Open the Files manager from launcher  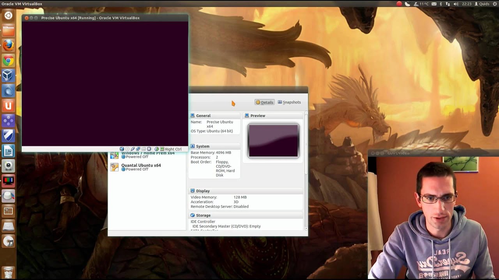click(8, 31)
